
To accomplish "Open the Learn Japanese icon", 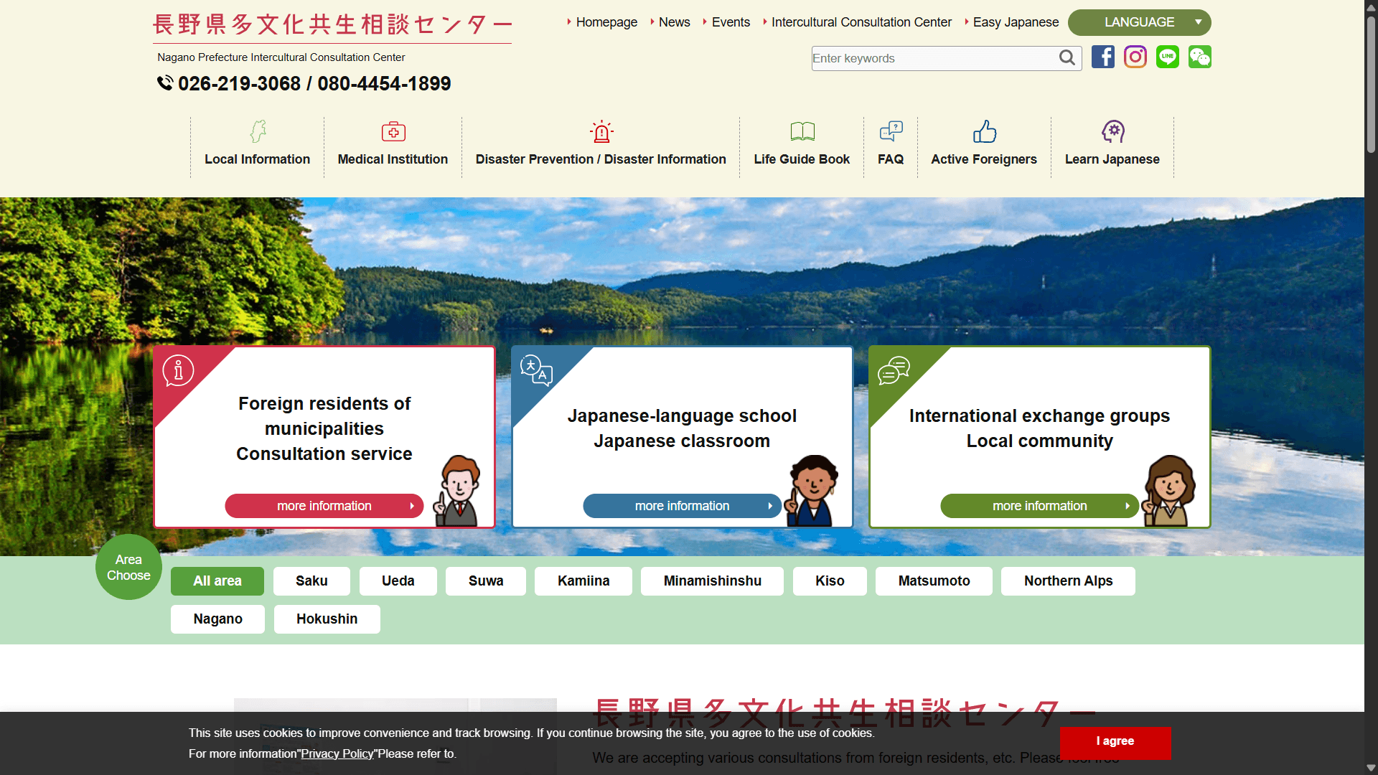I will (x=1112, y=131).
